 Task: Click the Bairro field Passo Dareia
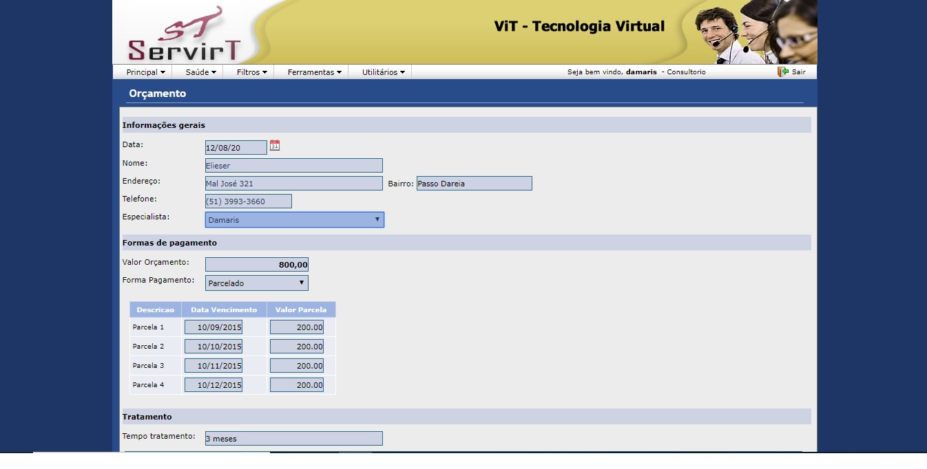tap(474, 183)
